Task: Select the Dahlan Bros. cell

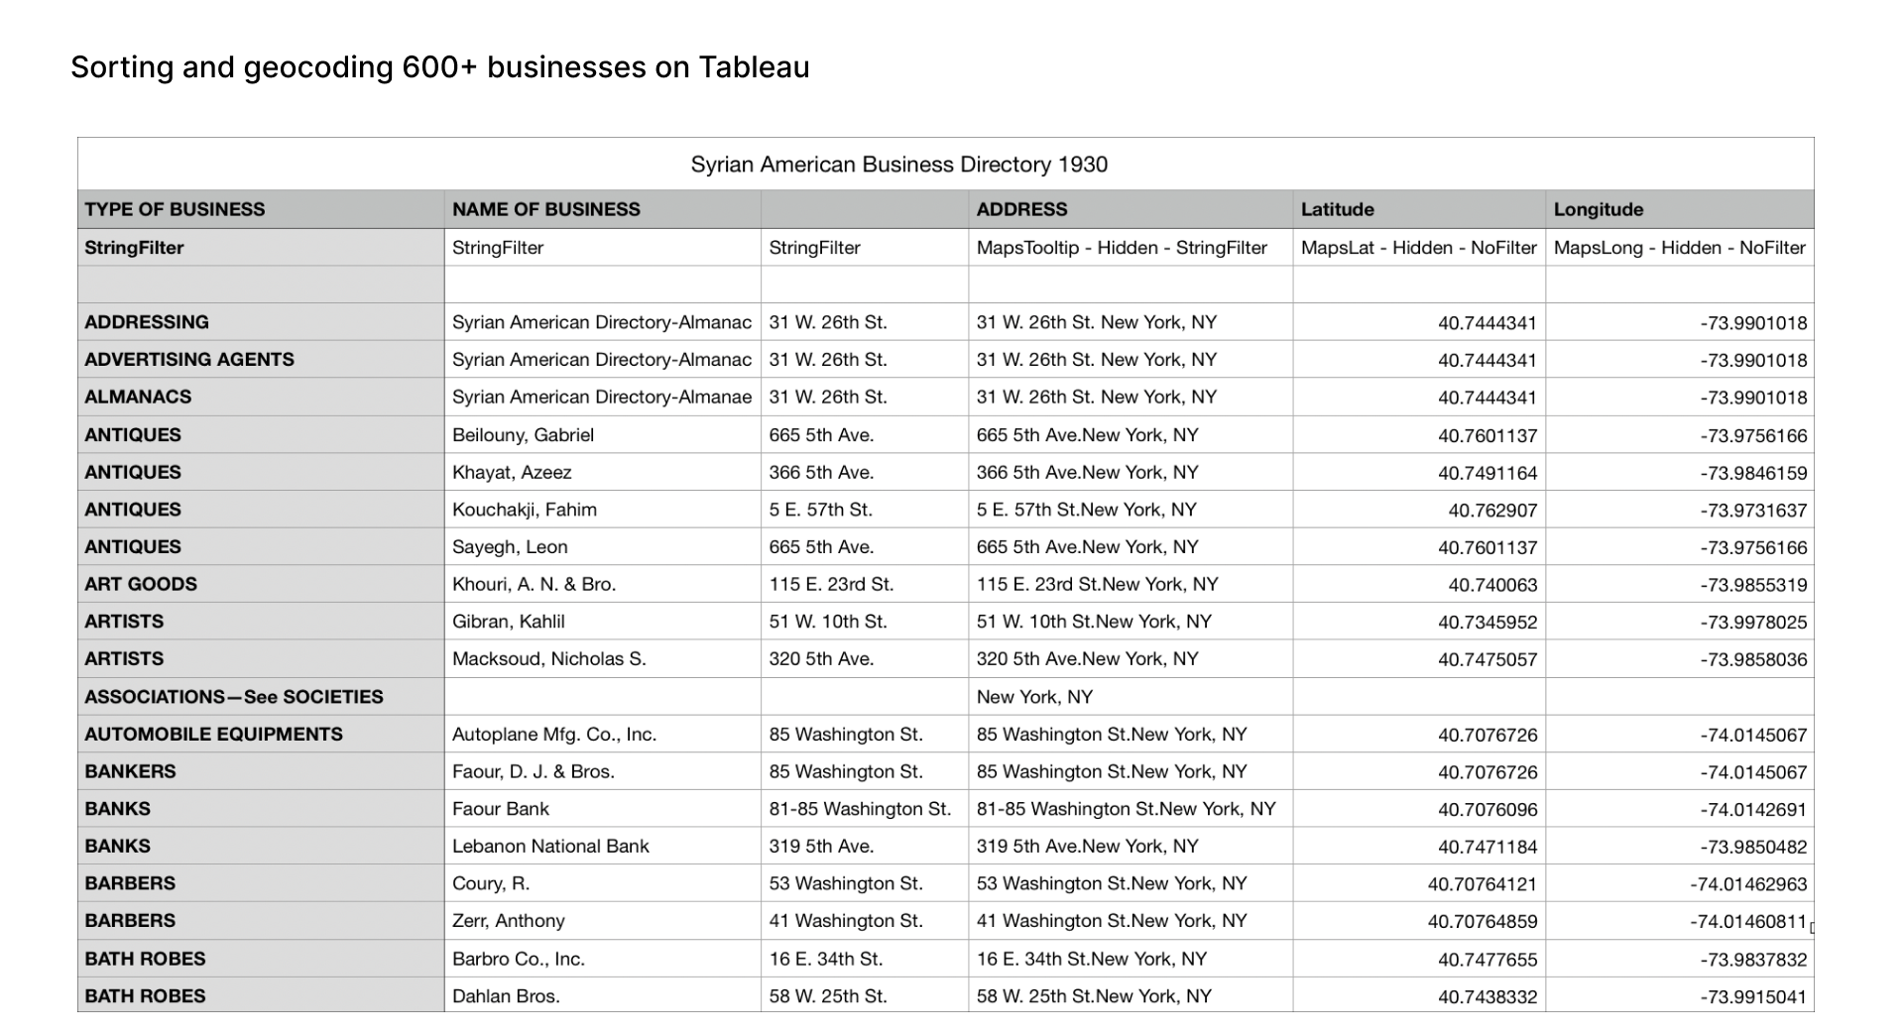Action: click(x=506, y=996)
